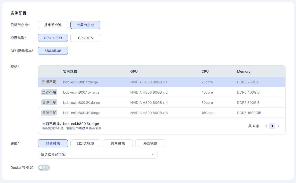Switch to 共享镜像 tab
This screenshot has height=183, width=296.
[118, 143]
